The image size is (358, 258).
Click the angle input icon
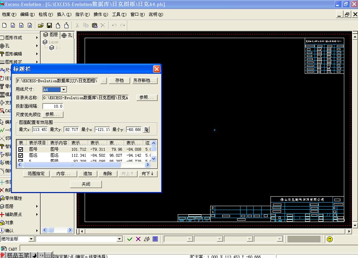tap(147, 239)
